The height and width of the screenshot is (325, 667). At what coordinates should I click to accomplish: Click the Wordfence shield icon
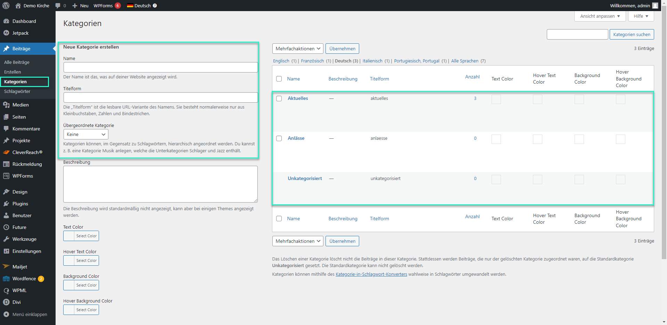click(x=6, y=279)
